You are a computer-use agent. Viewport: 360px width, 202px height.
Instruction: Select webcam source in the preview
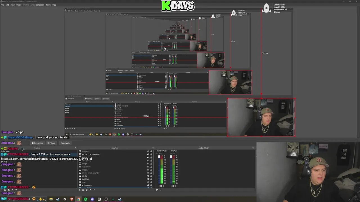tap(261, 117)
